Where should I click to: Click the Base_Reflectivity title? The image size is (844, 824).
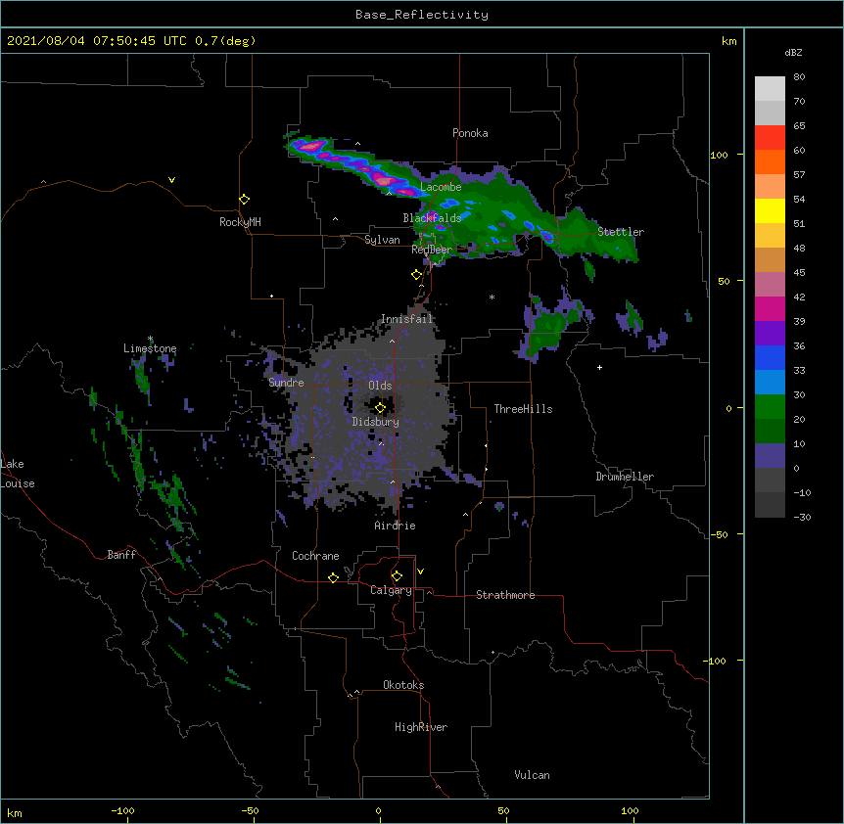pos(422,15)
